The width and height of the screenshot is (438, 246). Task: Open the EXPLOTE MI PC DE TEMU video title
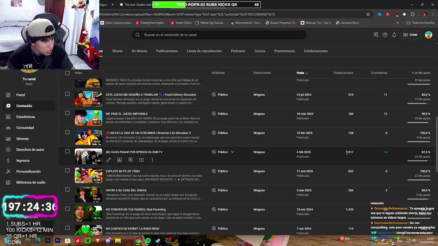click(123, 171)
